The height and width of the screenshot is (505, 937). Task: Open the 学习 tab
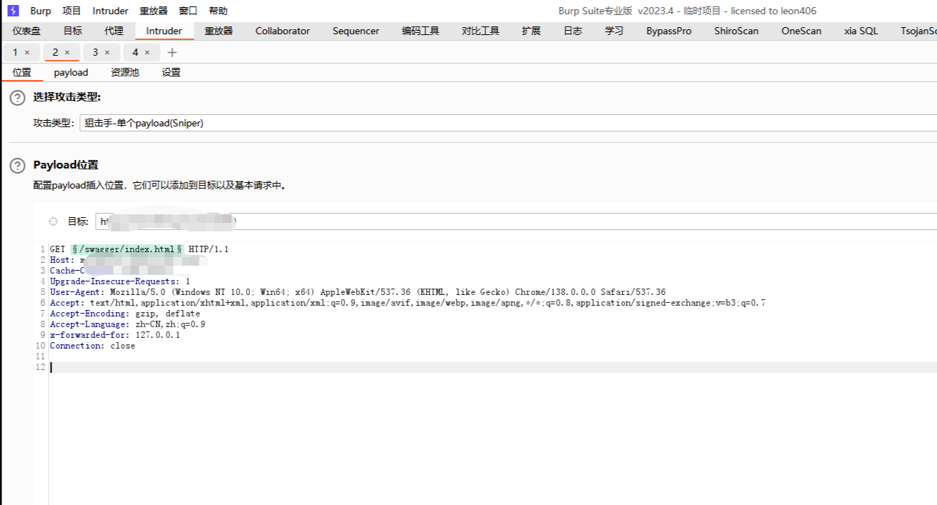(614, 31)
